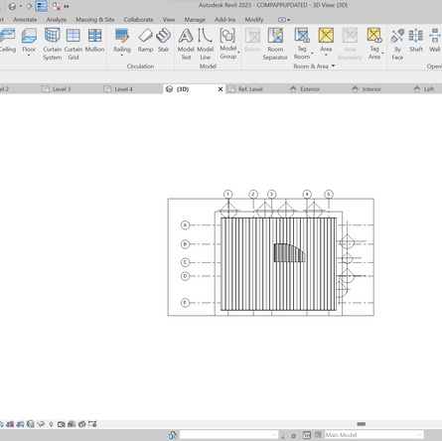442x441 pixels.
Task: Select the Model Group tool
Action: (228, 44)
